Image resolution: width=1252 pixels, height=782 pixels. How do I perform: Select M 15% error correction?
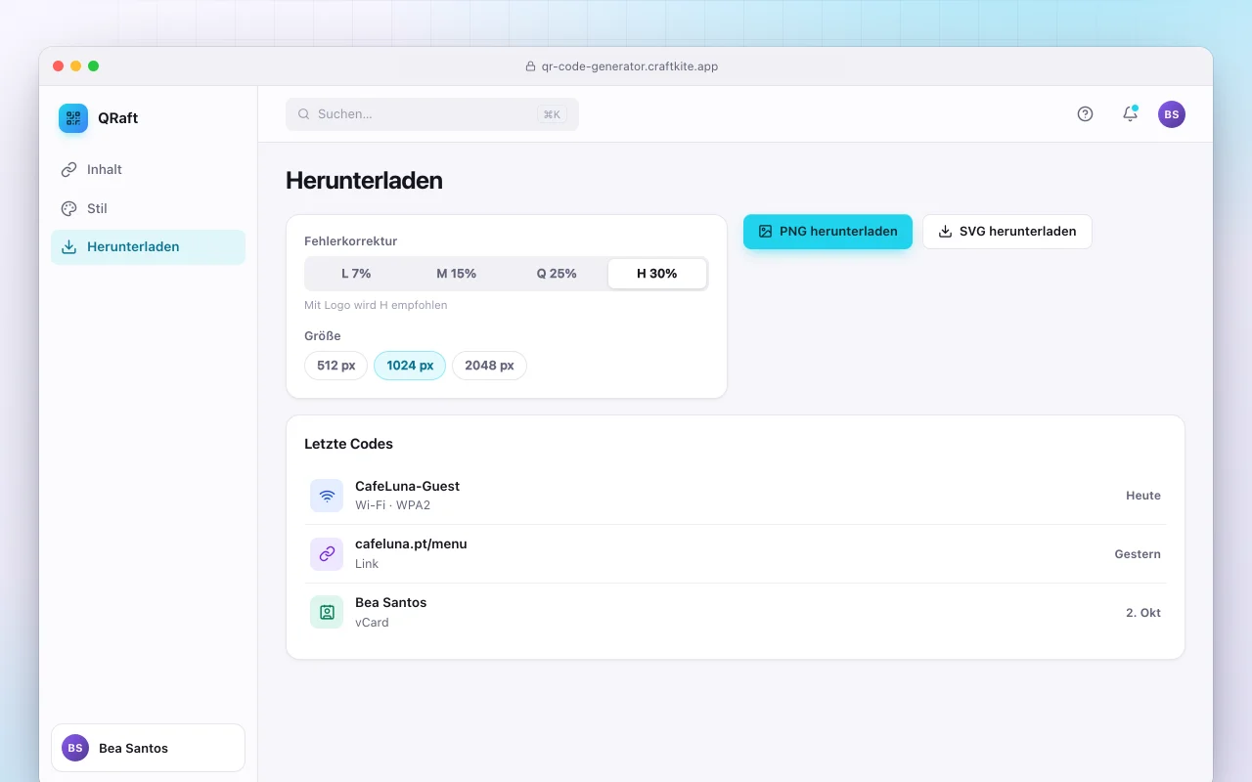coord(457,274)
